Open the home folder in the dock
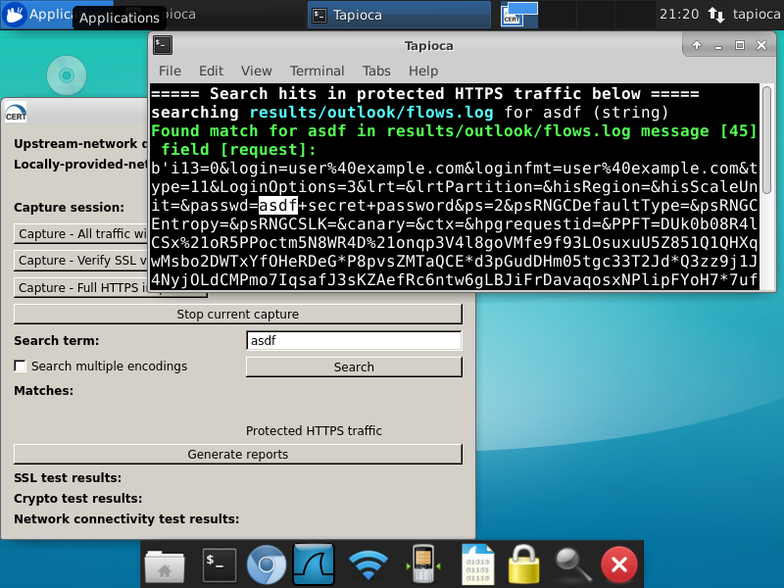Screen dimensions: 784x588 point(165,564)
